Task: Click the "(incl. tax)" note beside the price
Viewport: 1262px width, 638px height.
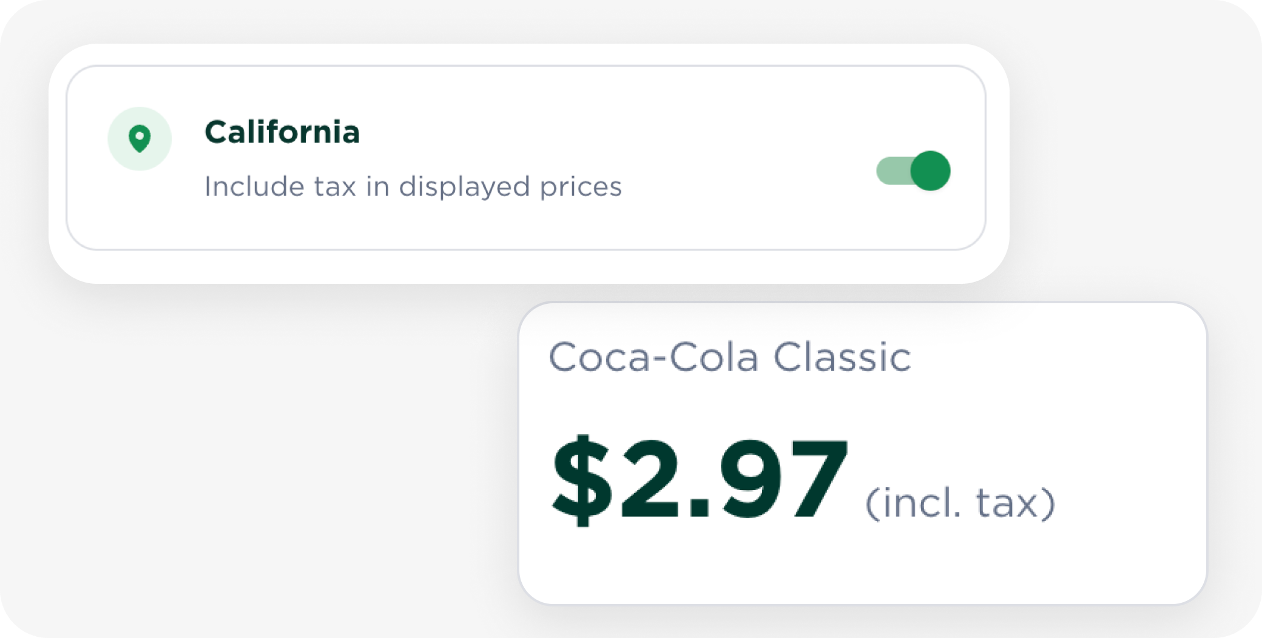Action: (x=960, y=503)
